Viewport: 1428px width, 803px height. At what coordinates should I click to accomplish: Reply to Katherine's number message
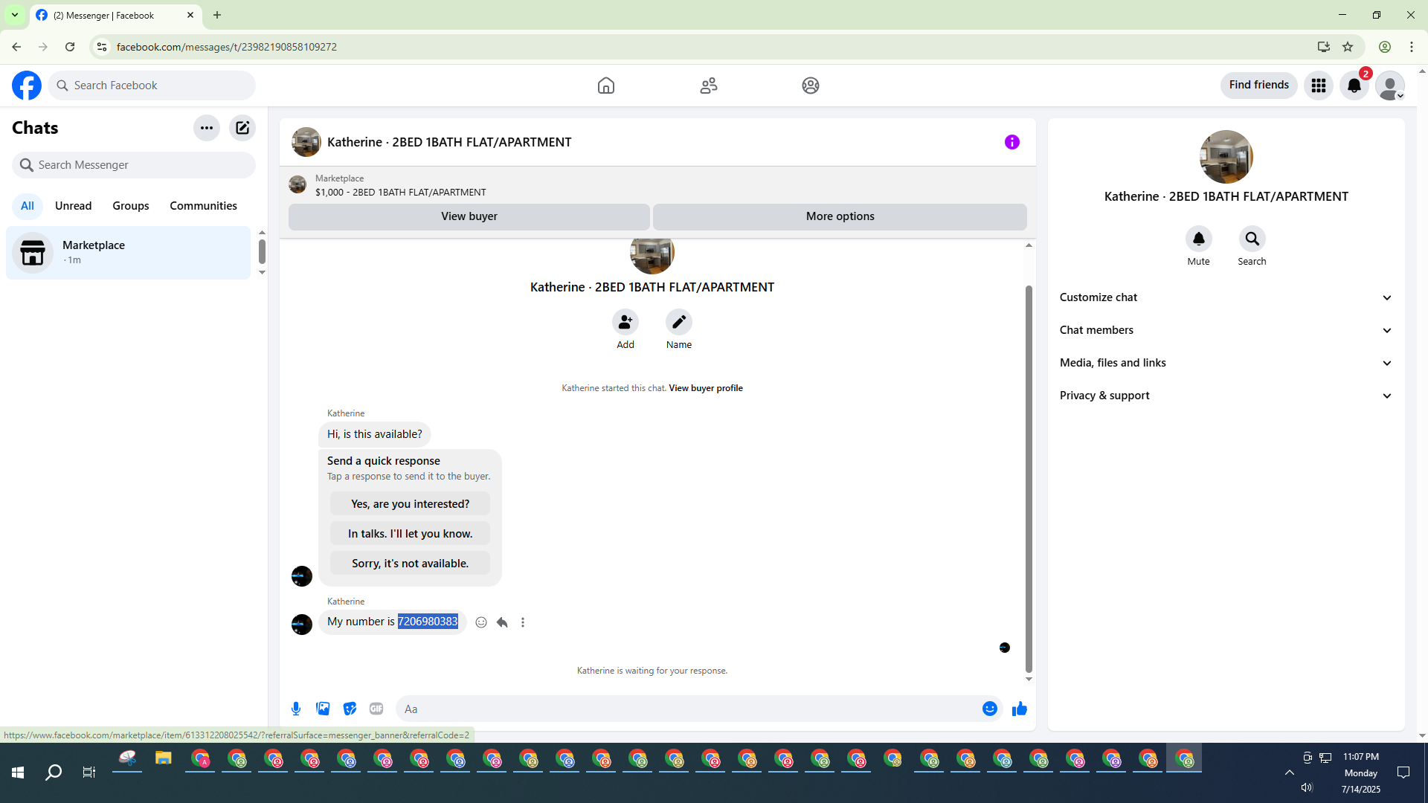click(x=502, y=622)
